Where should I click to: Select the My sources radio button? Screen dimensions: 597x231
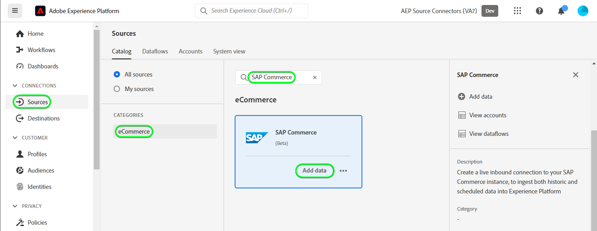(117, 89)
